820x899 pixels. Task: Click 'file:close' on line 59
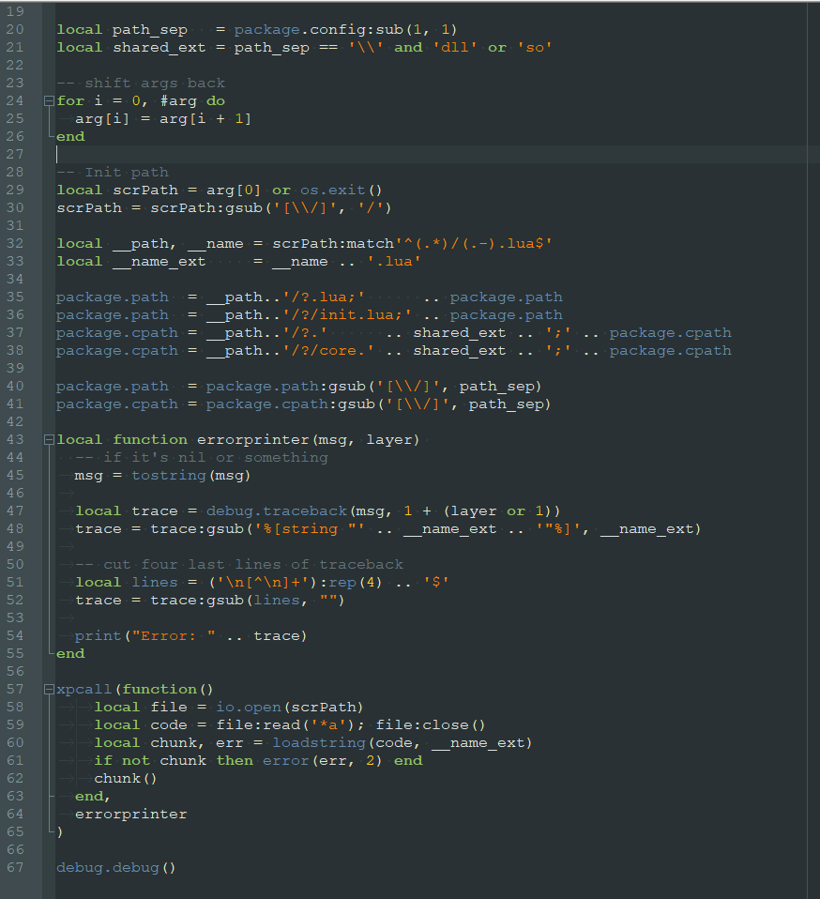[x=422, y=724]
